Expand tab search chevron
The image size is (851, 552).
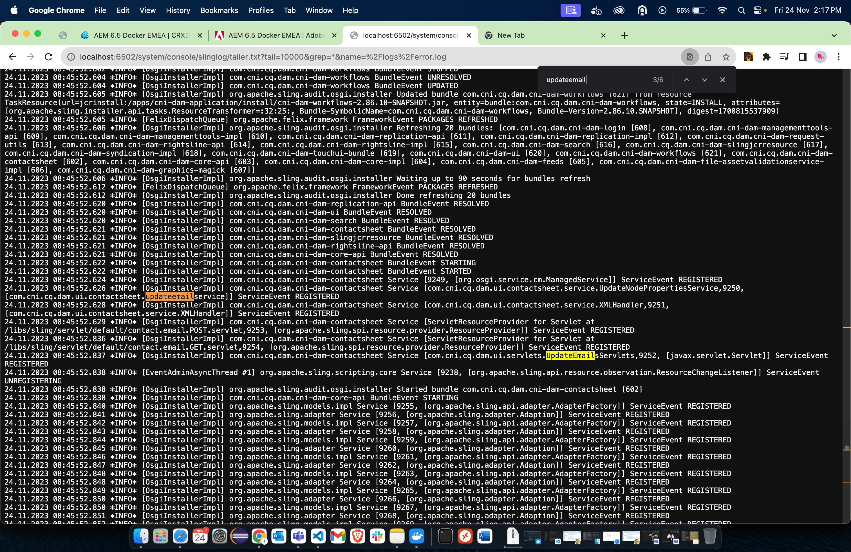point(834,35)
